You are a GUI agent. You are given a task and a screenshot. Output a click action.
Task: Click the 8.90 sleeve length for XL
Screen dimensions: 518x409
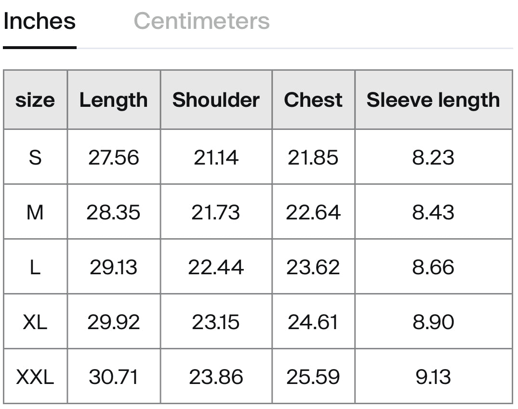click(x=433, y=322)
